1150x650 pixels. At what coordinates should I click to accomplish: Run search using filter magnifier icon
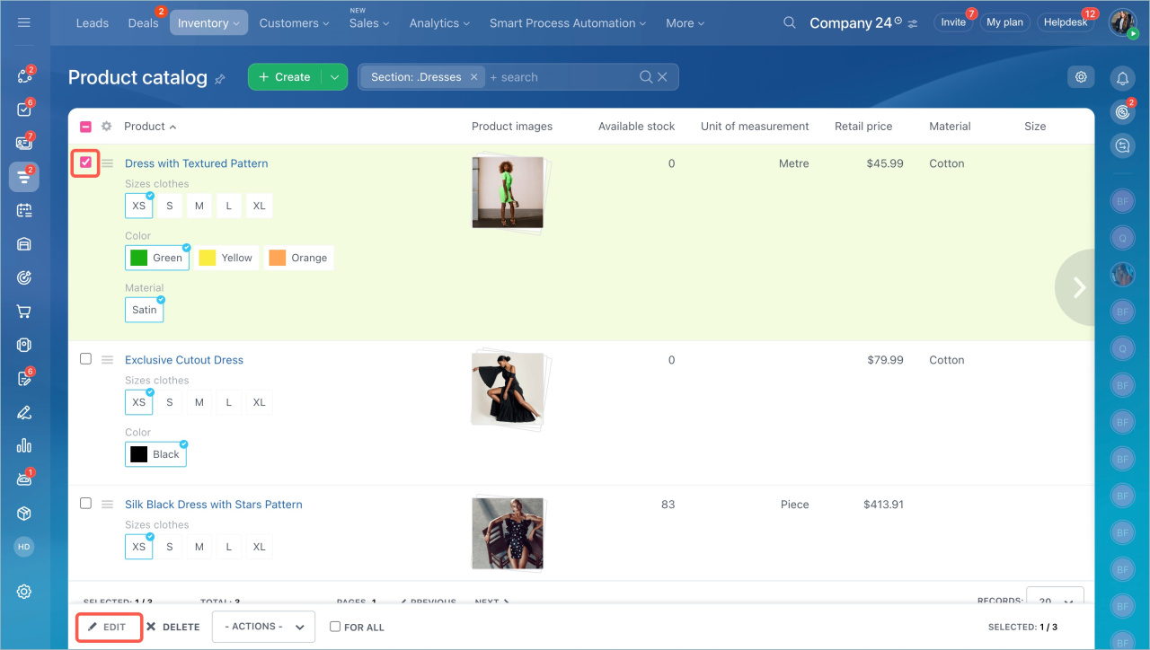pyautogui.click(x=646, y=77)
